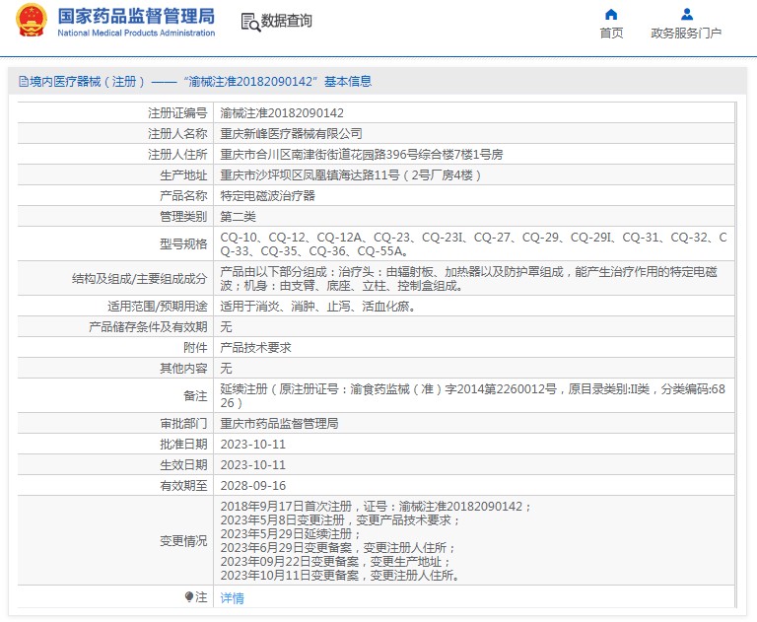757x622 pixels.
Task: Select the line 2018年9月17日首次注册
Action: click(376, 507)
